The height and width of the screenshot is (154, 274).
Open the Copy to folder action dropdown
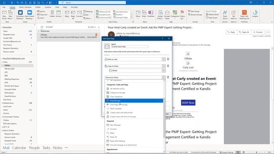tap(164, 66)
